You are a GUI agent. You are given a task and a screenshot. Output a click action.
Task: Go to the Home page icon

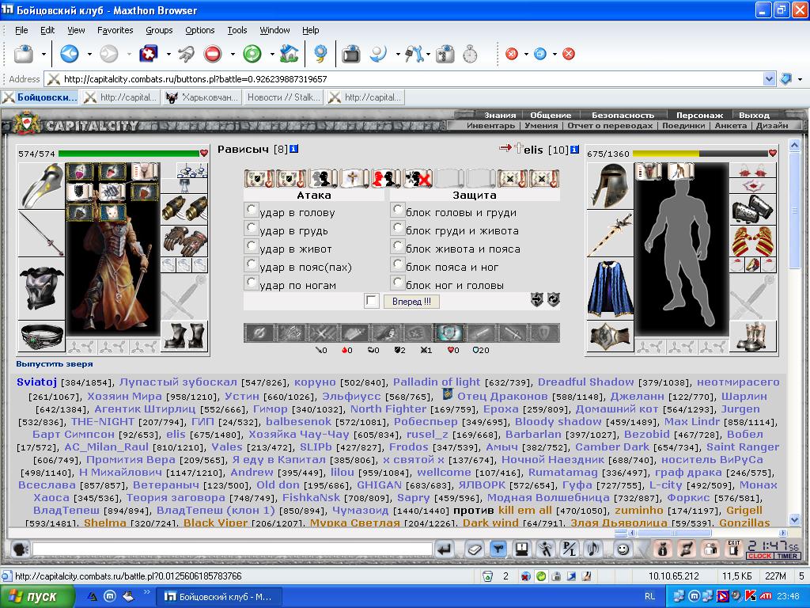pos(290,54)
